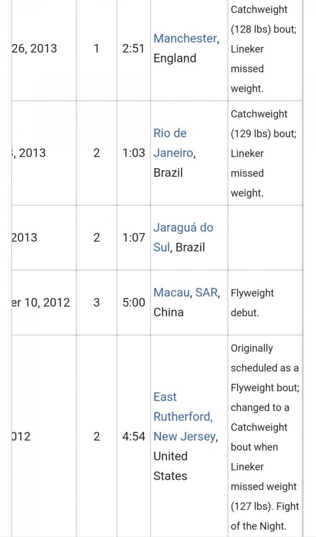Open the Macau link

(171, 293)
